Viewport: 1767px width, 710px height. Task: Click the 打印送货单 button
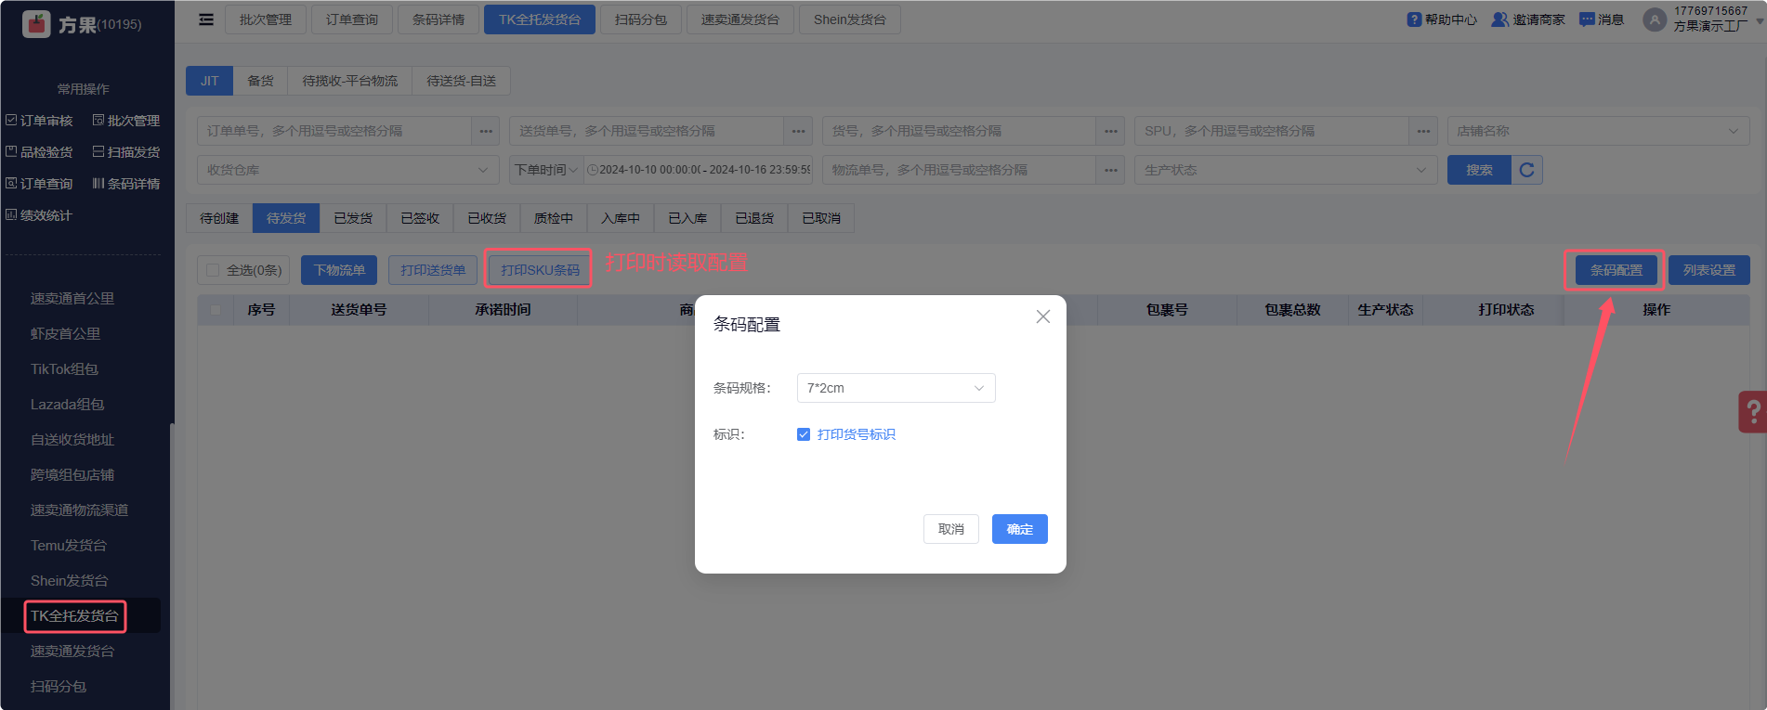(x=433, y=270)
